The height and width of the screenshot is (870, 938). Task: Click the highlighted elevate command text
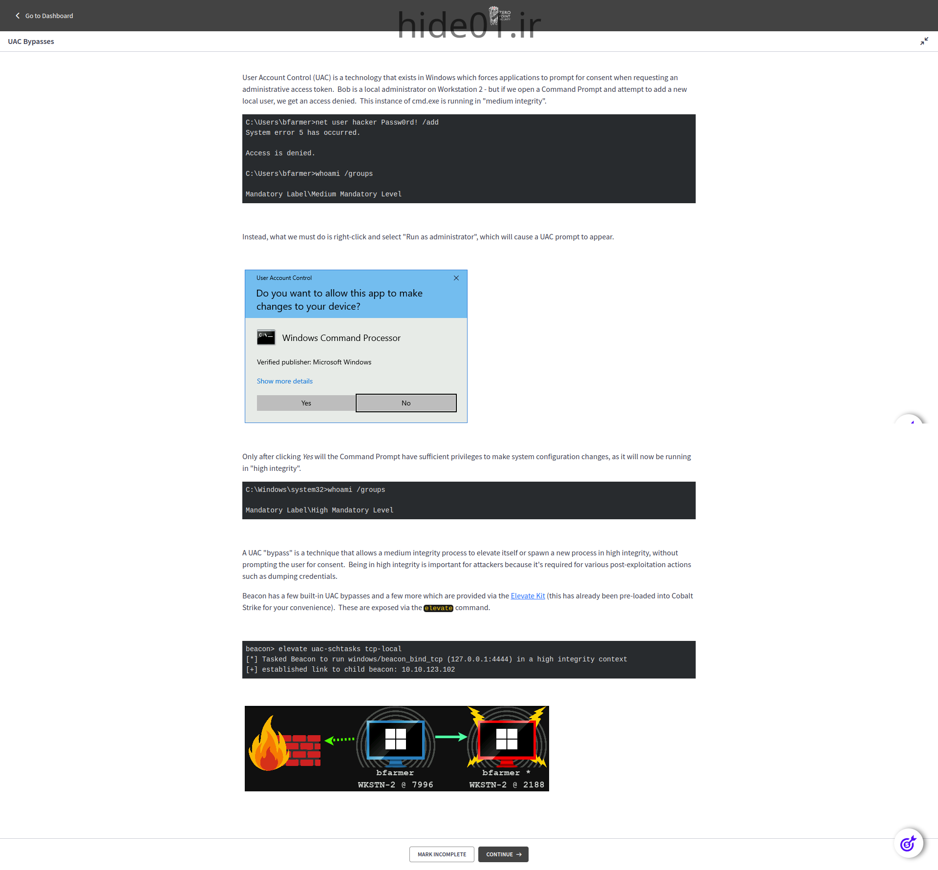(x=438, y=608)
